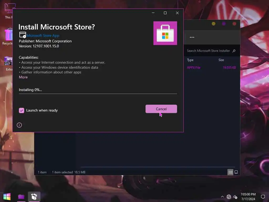Show hidden tray icons chevron
Screen dimensions: 269x202
[x=222, y=197]
